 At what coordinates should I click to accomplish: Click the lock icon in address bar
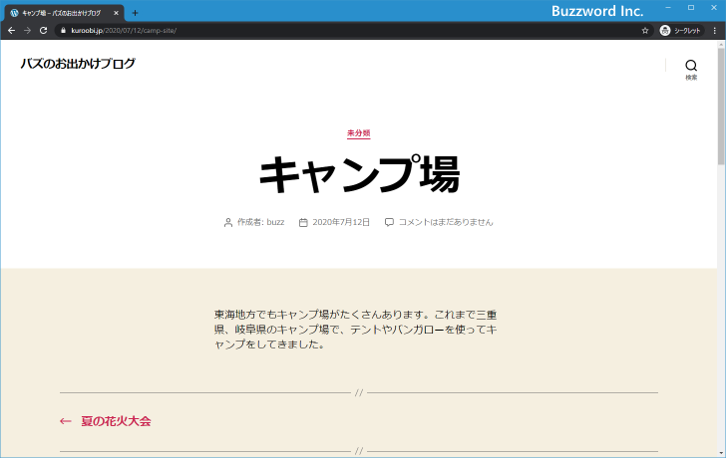(x=62, y=31)
